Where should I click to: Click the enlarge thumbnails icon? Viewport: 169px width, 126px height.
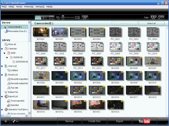tap(77, 18)
